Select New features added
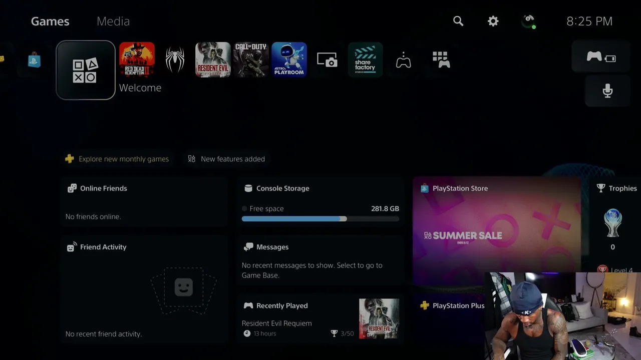 click(x=226, y=159)
